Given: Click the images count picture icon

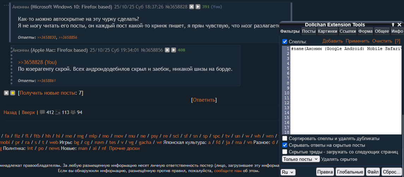Looking at the screenshot, I should point(58,112).
